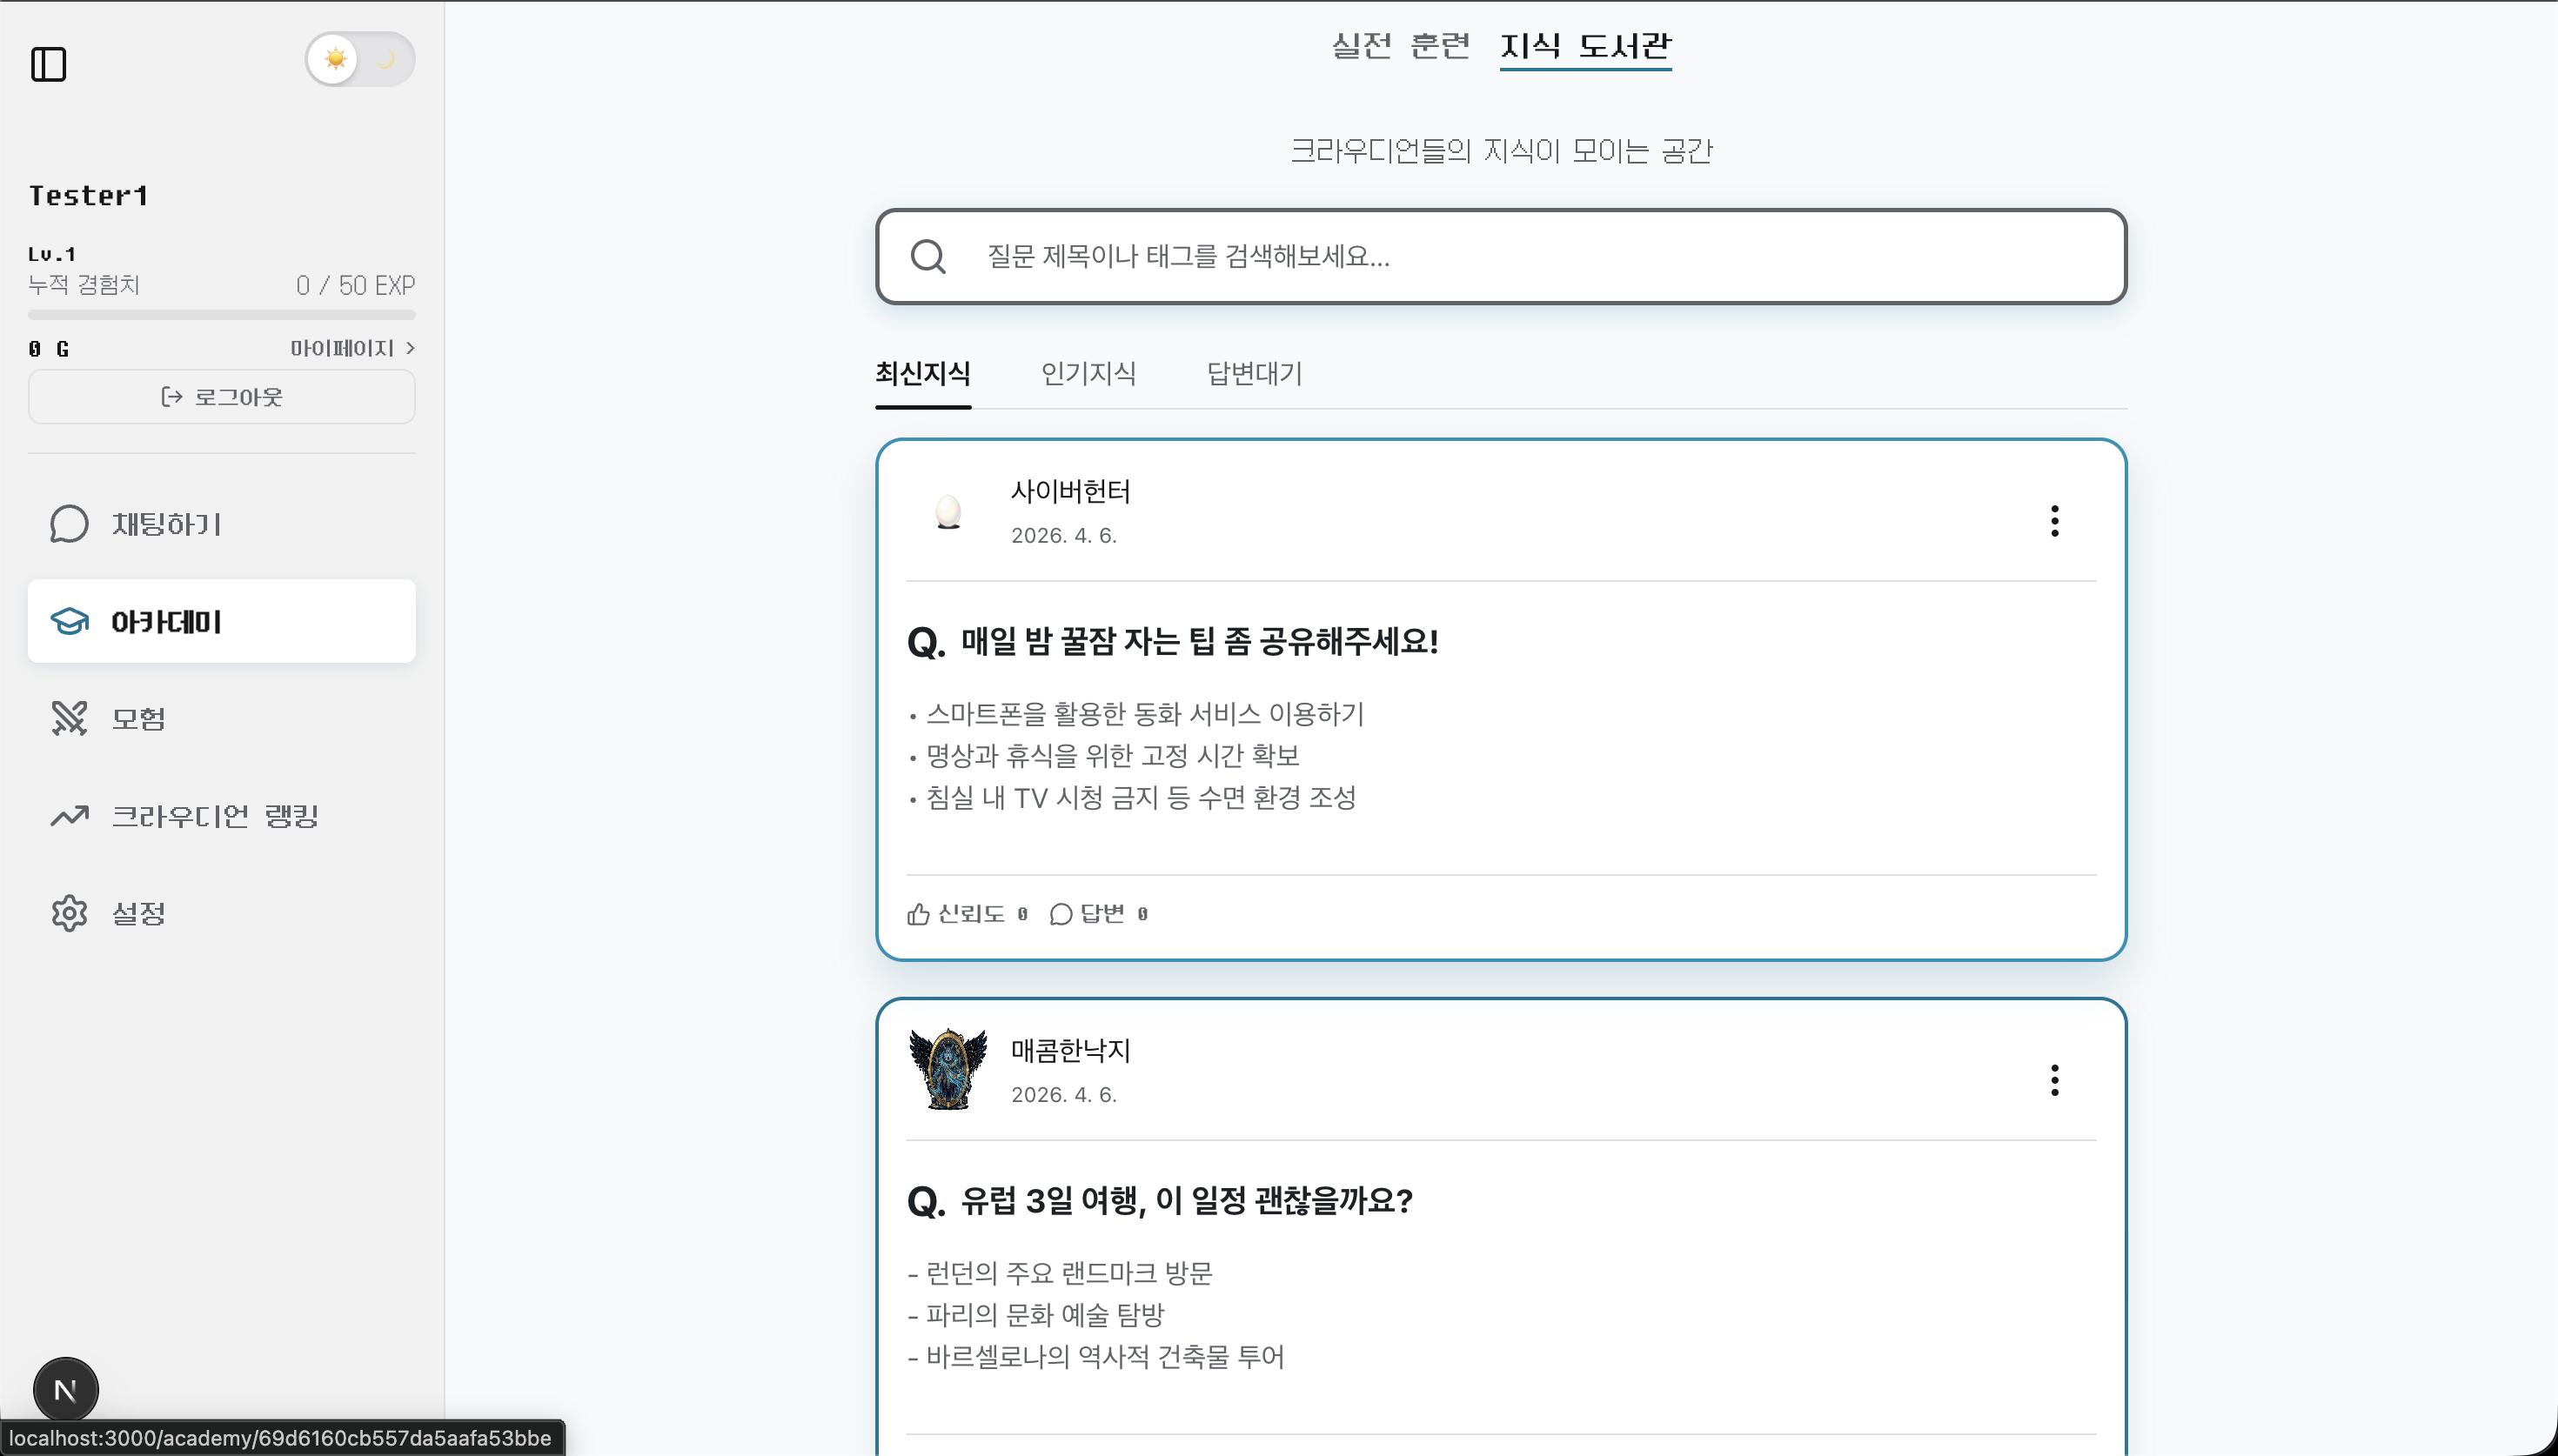
Task: Expand more options menu on 매콤한낙지 post
Action: tap(2054, 1080)
